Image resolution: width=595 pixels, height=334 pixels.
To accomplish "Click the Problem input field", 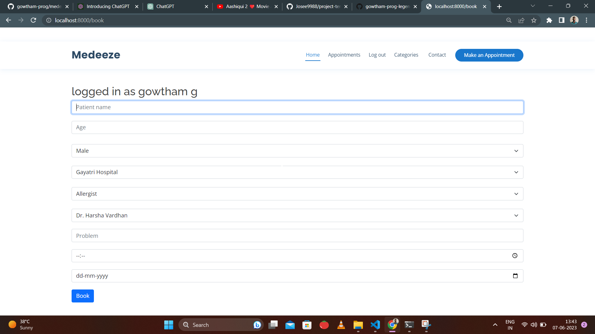I will (x=297, y=236).
